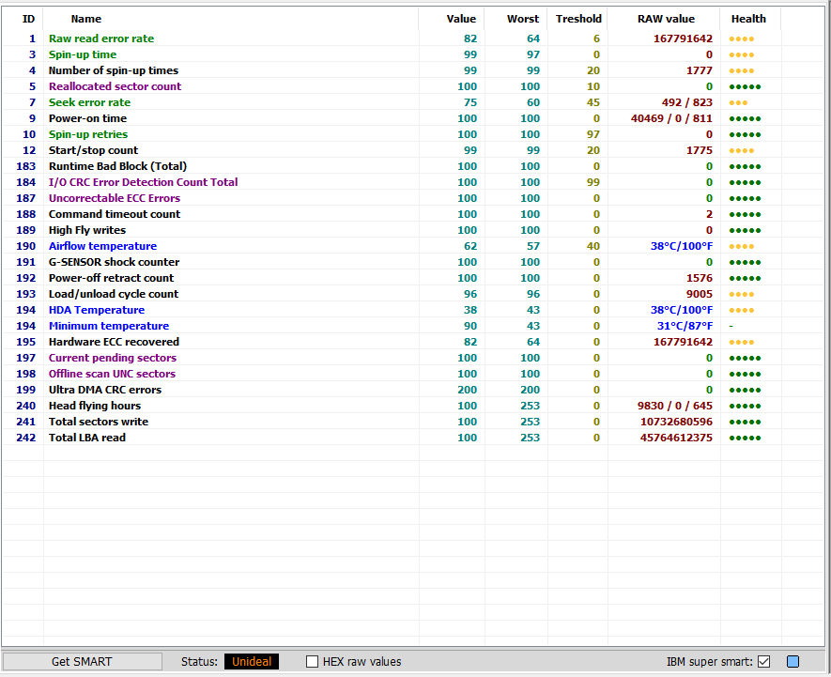The image size is (831, 677).
Task: Click the blue square indicator in status bar
Action: (x=793, y=662)
